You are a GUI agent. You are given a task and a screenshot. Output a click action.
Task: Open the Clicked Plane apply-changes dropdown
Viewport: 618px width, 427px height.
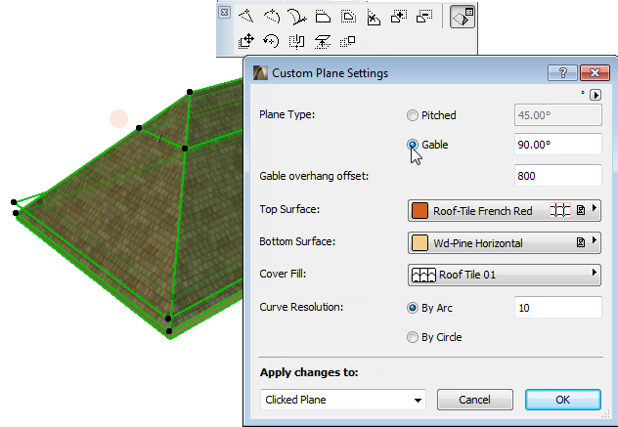click(343, 400)
